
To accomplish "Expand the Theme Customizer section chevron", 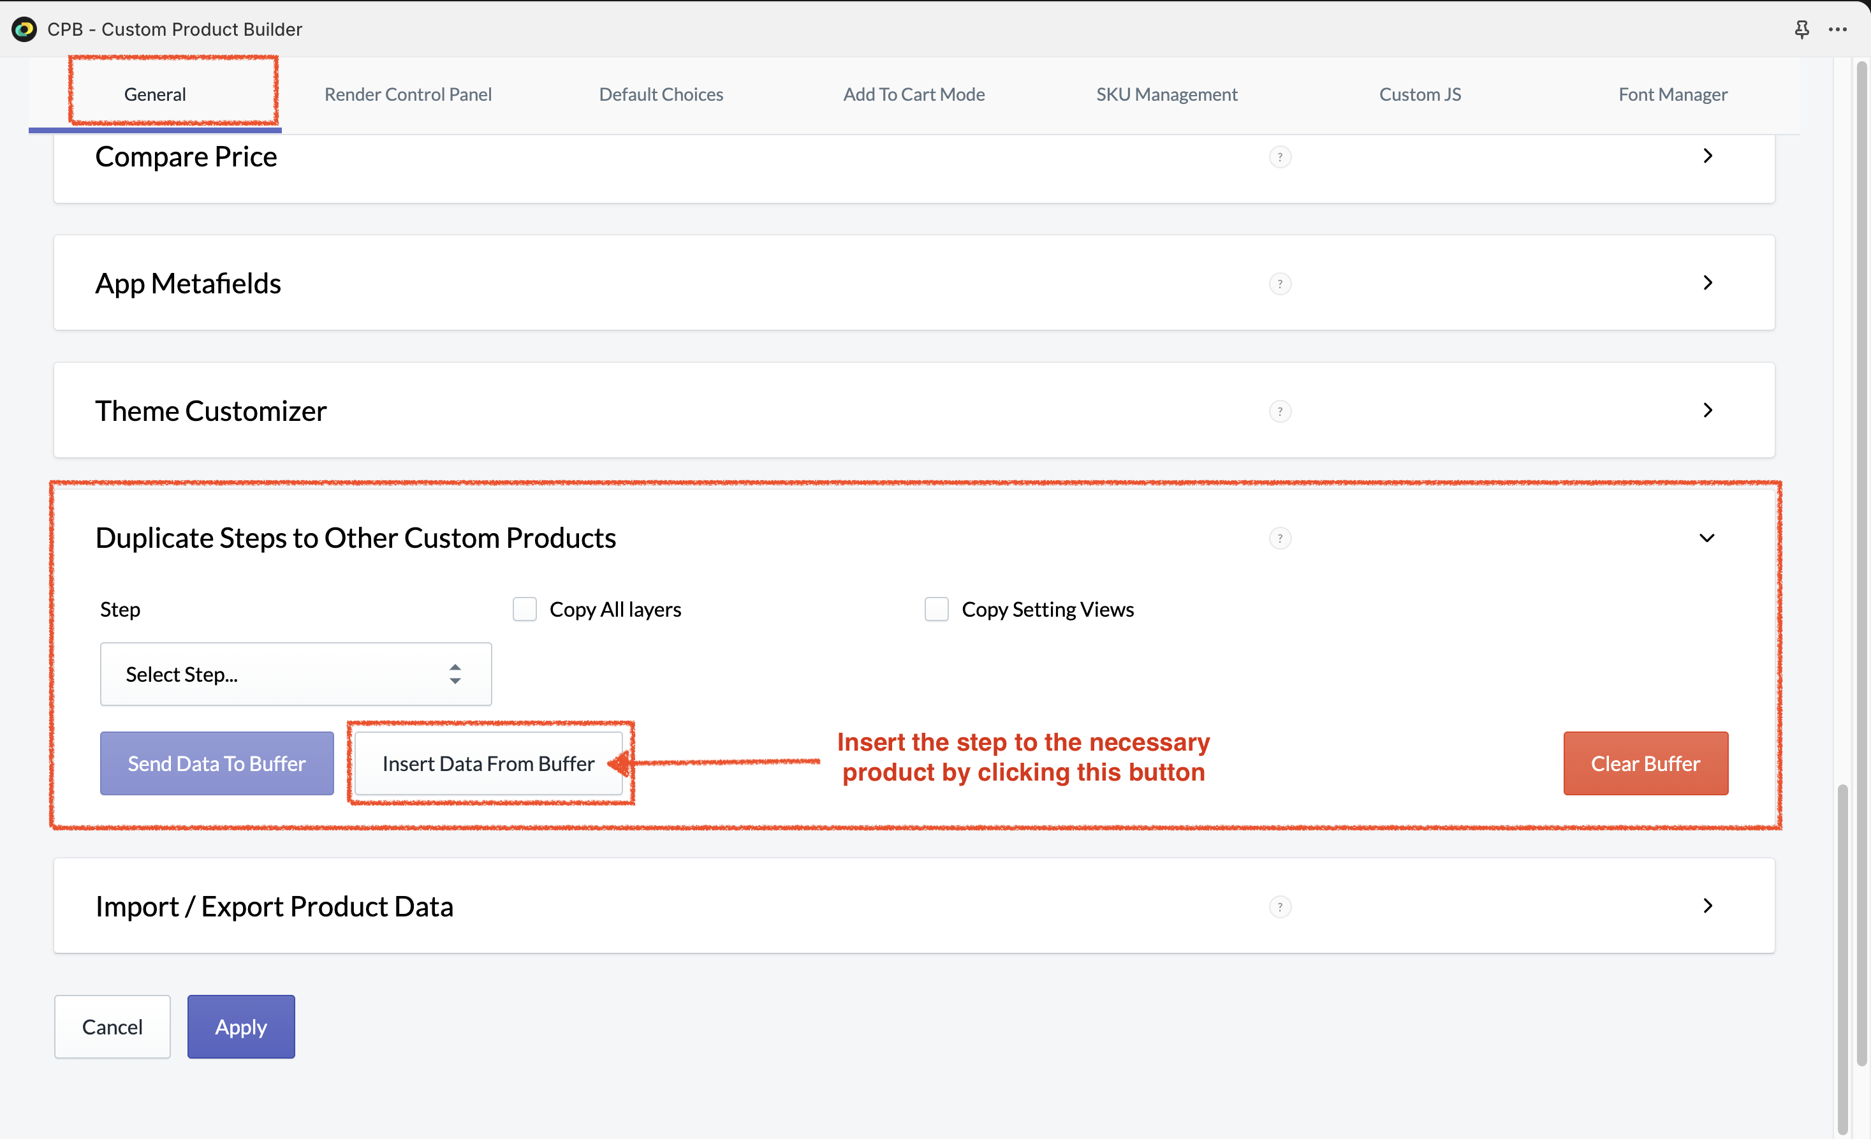I will 1708,411.
